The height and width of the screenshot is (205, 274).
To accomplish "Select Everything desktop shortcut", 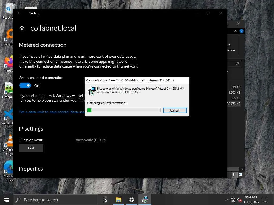I will 7,37.
